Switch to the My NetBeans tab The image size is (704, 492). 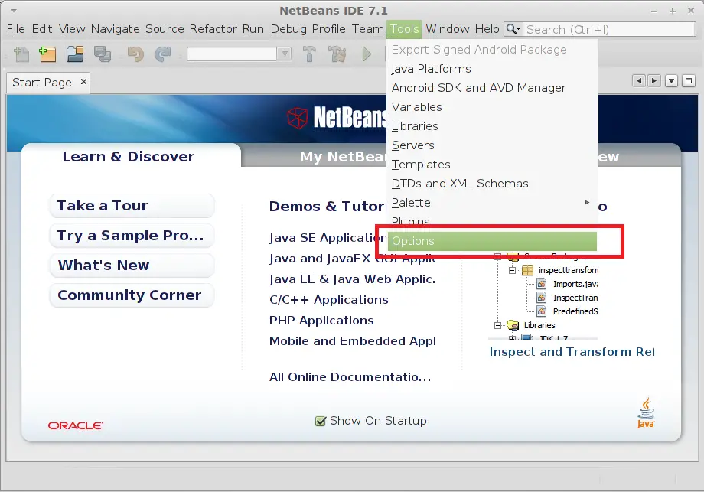(x=343, y=157)
